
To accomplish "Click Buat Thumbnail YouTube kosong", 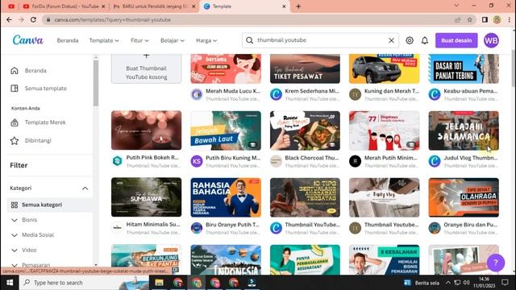I will pyautogui.click(x=147, y=68).
